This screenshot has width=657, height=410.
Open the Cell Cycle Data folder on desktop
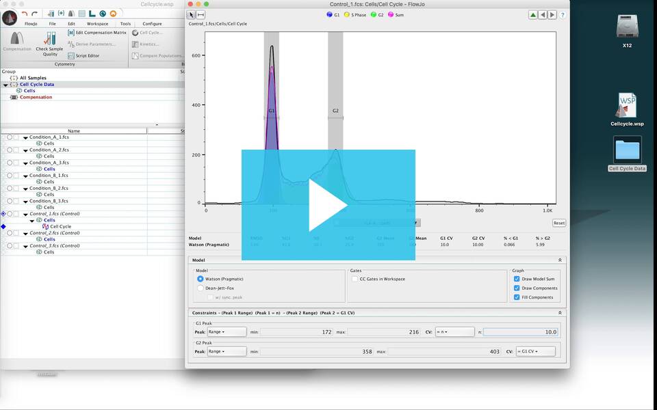pos(628,150)
